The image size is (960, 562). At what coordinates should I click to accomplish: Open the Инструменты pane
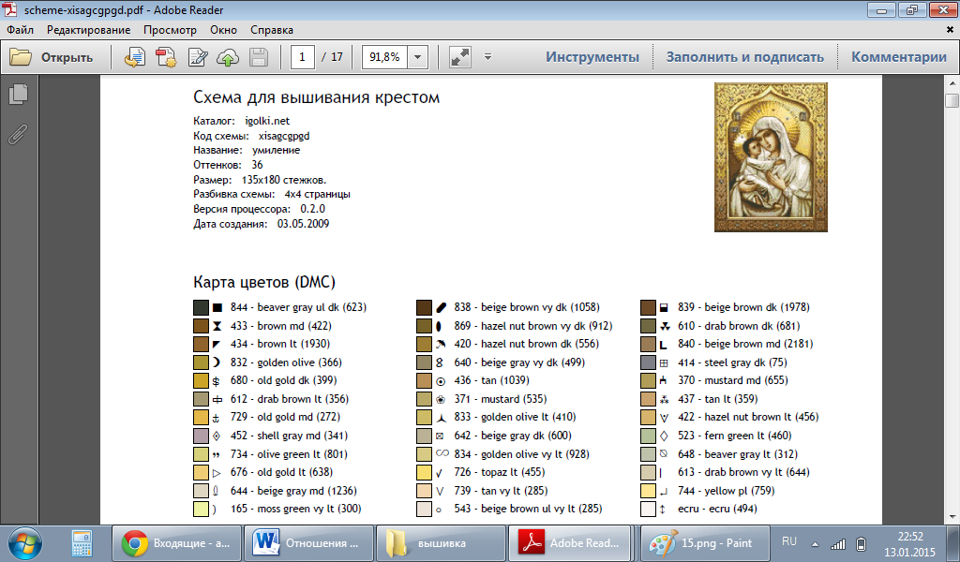pyautogui.click(x=592, y=57)
